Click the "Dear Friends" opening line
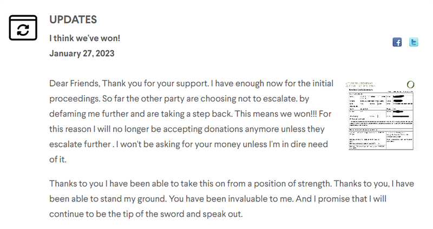Image resolution: width=433 pixels, height=229 pixels. tap(75, 83)
